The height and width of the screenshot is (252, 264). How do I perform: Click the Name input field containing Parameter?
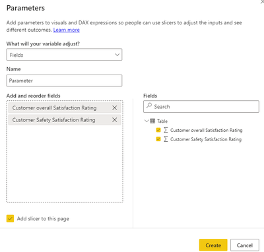point(64,80)
